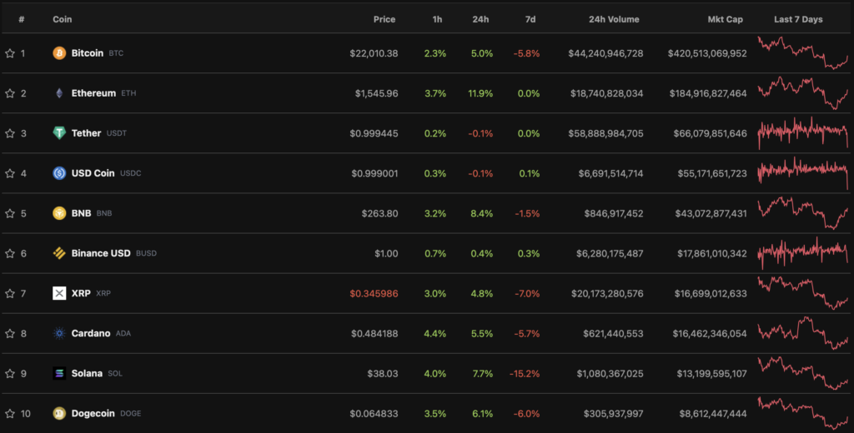Open the Cardano name link
Viewport: 854px width, 433px height.
pyautogui.click(x=90, y=333)
